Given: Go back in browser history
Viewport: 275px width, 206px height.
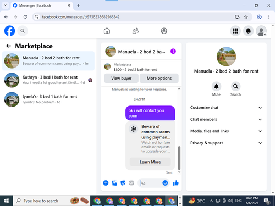Looking at the screenshot, I should [x=6, y=17].
